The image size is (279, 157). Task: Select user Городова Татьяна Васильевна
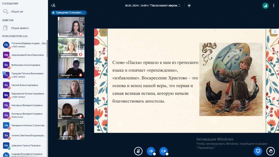(x=24, y=75)
